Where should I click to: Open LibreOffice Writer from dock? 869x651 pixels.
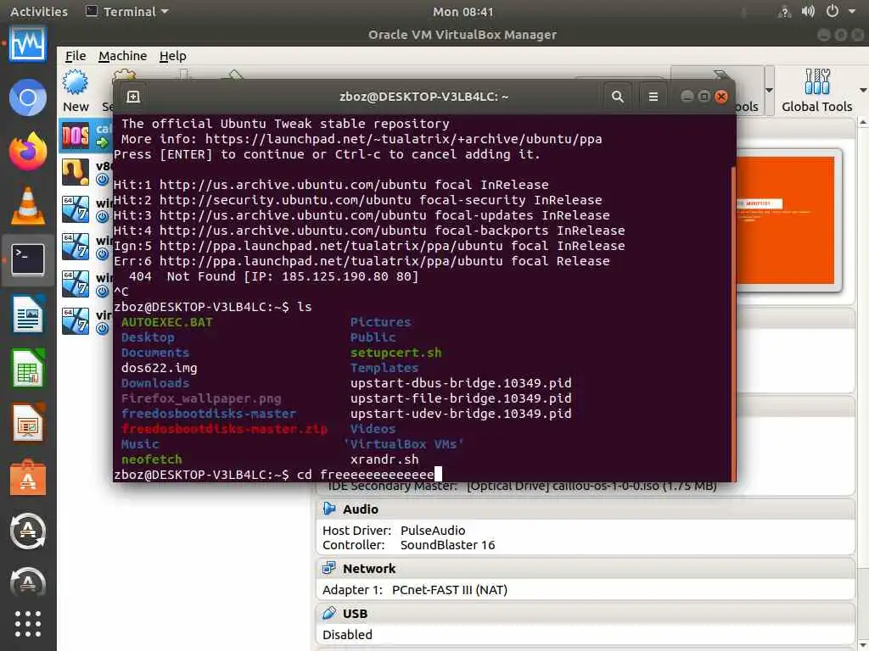point(28,314)
